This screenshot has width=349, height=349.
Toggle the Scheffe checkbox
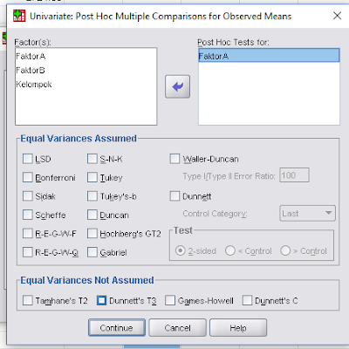[x=28, y=215]
